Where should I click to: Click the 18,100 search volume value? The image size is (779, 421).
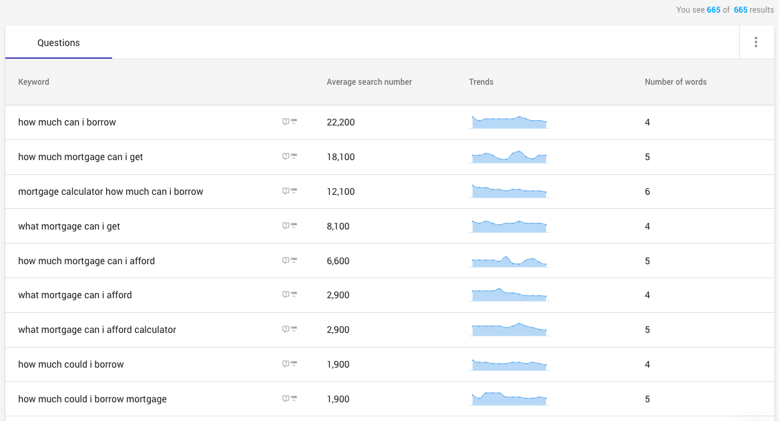[341, 157]
